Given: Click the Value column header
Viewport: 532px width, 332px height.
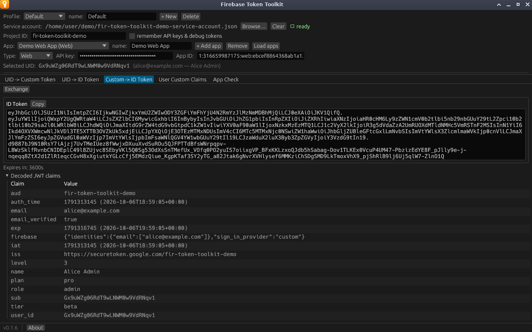Looking at the screenshot, I should click(71, 183).
